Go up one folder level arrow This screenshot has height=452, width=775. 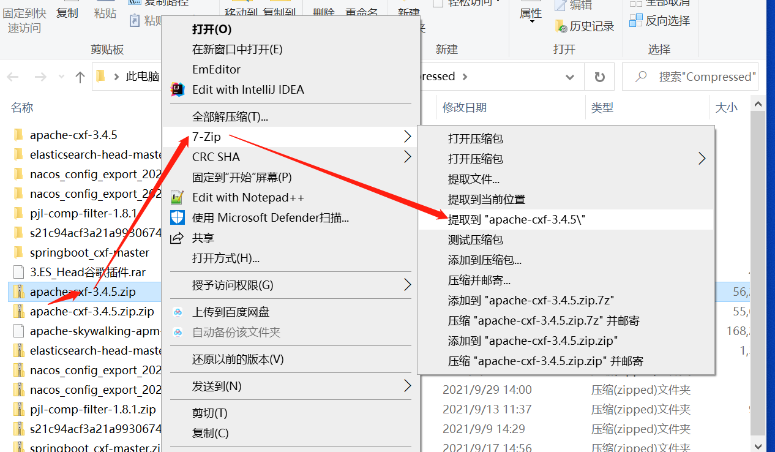pyautogui.click(x=80, y=77)
